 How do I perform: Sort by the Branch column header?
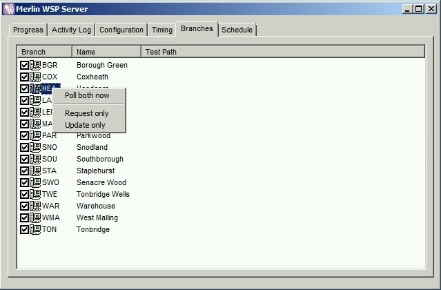[x=44, y=52]
